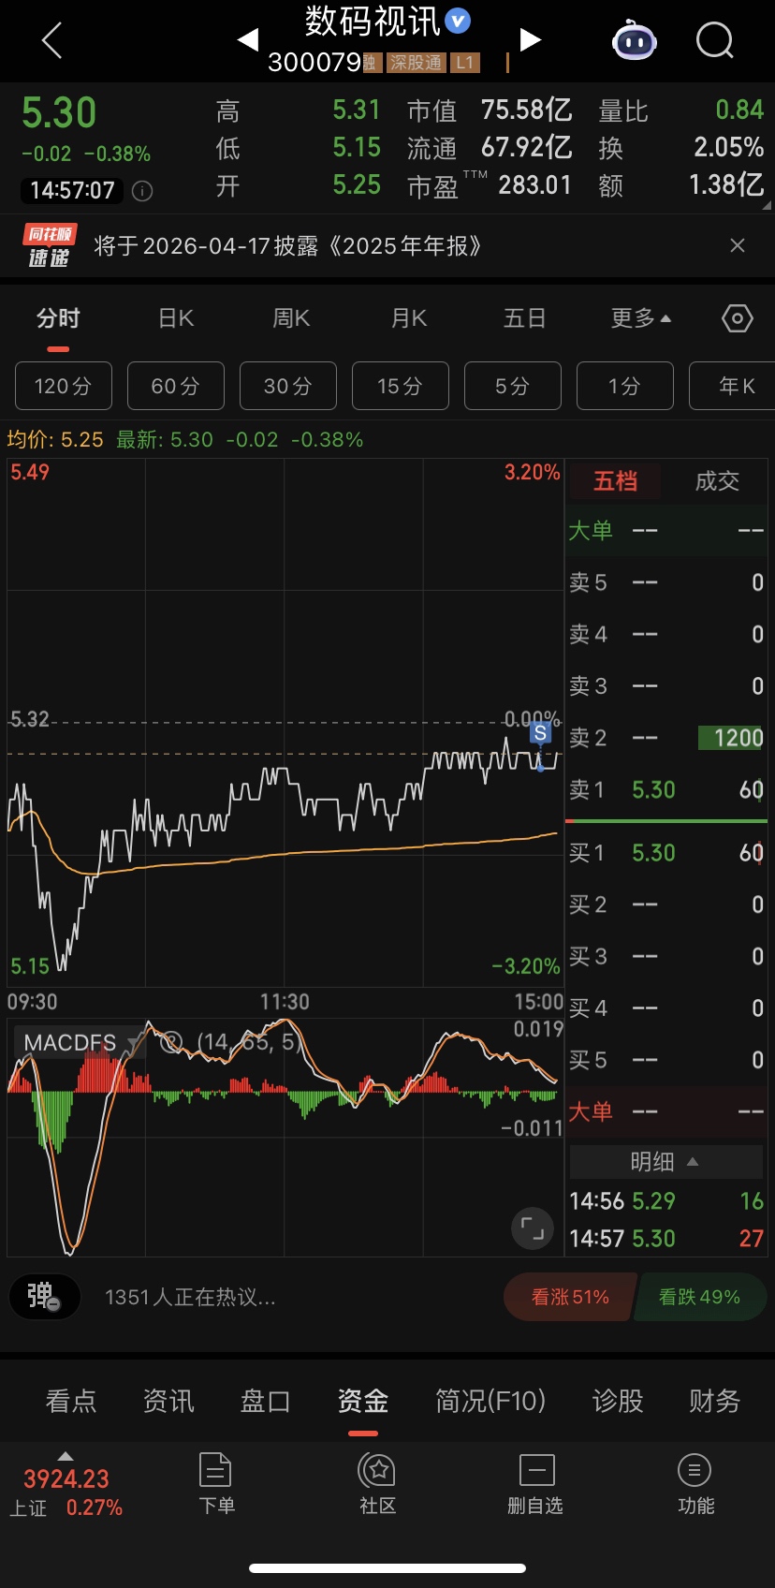Tap the 14:57 5.30 trade row

click(666, 1239)
